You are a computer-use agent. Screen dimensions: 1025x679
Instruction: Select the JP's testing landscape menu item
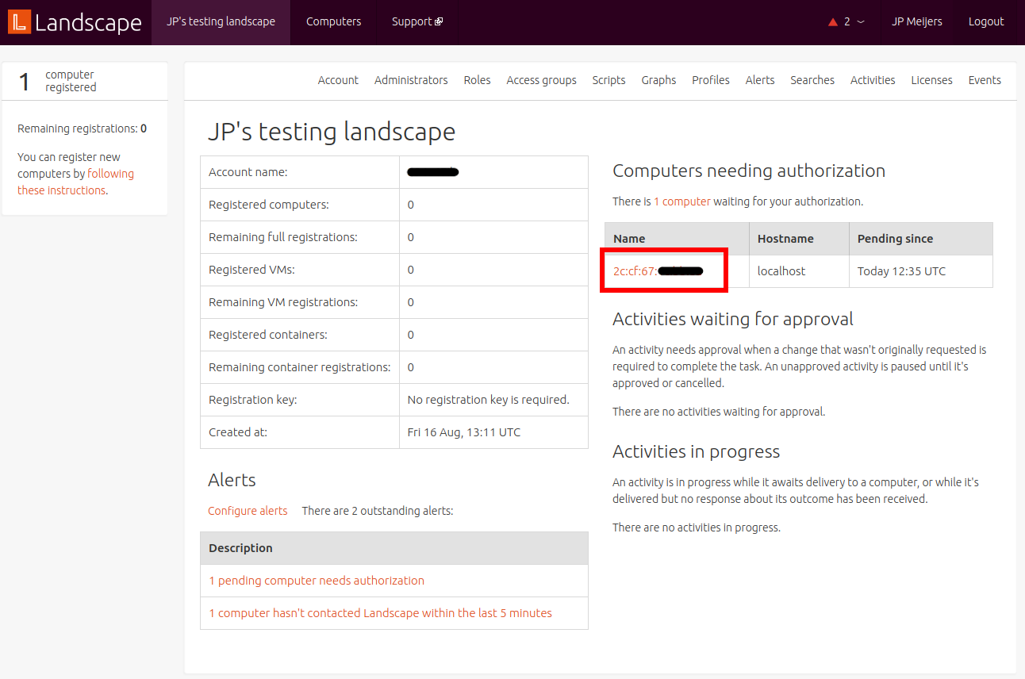click(x=220, y=21)
